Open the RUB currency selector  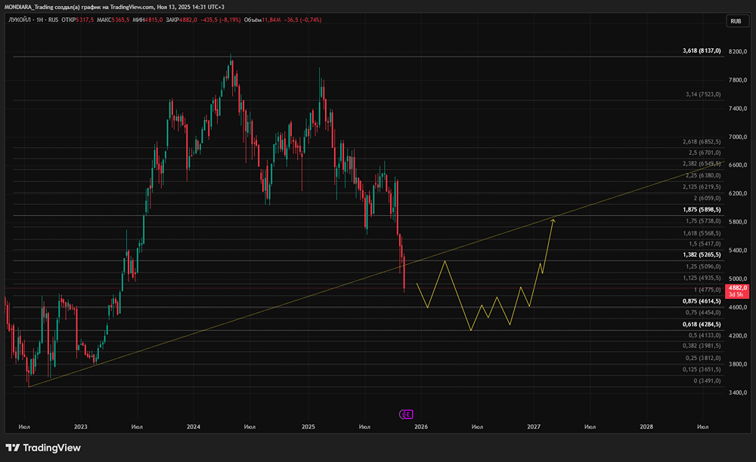point(736,21)
